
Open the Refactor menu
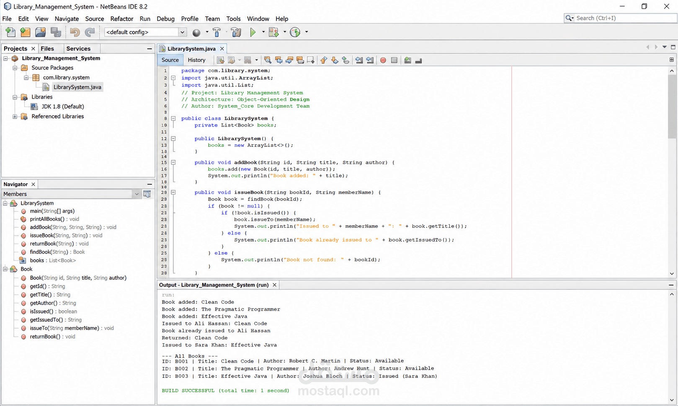122,19
